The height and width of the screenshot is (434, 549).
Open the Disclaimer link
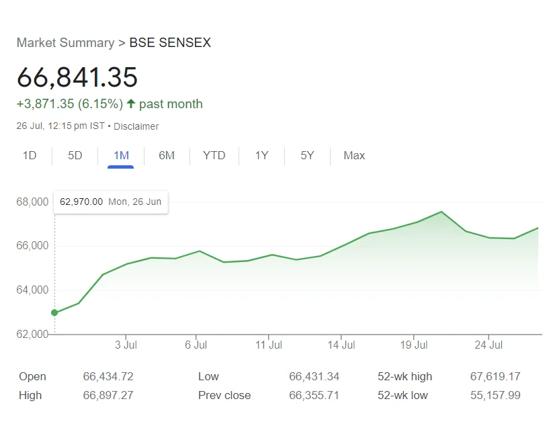point(136,126)
